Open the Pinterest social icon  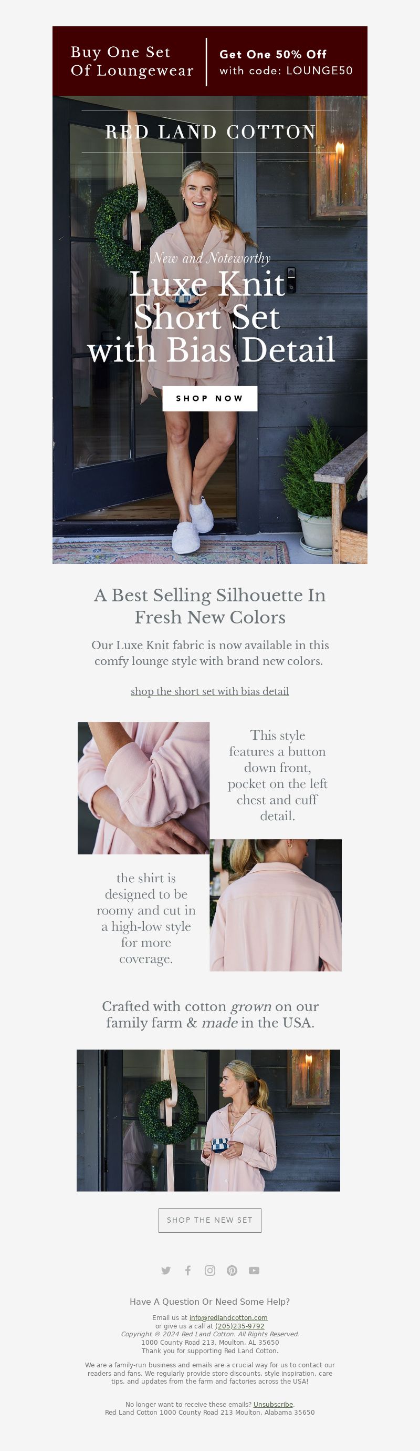coord(232,1270)
